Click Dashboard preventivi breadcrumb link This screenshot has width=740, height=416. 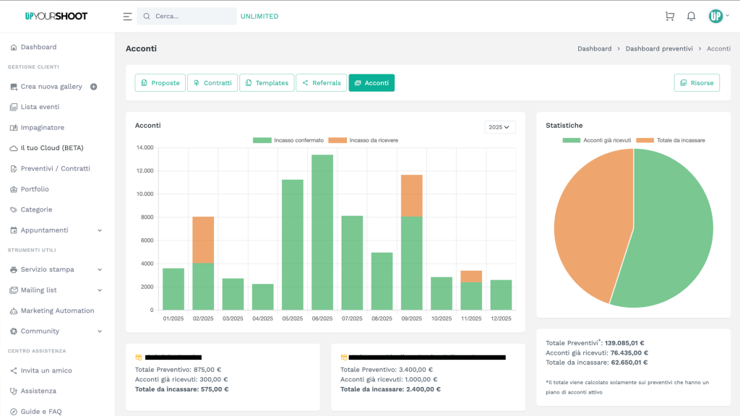(x=659, y=48)
